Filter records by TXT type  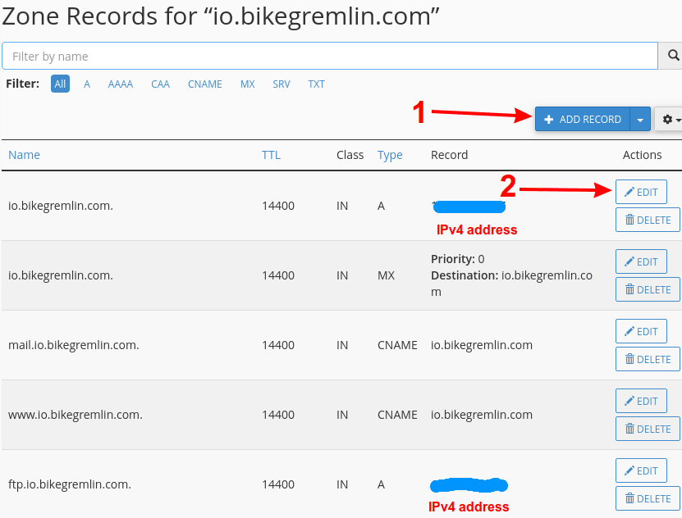pyautogui.click(x=316, y=84)
